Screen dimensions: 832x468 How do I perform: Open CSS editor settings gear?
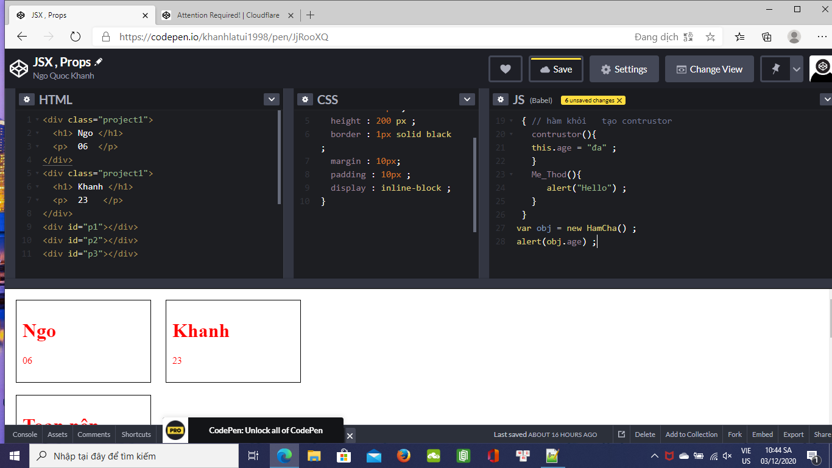click(305, 99)
